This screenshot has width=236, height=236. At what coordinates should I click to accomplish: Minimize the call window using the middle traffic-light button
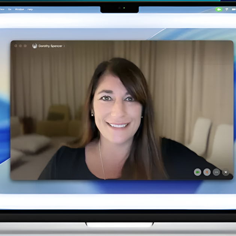[x=20, y=46]
